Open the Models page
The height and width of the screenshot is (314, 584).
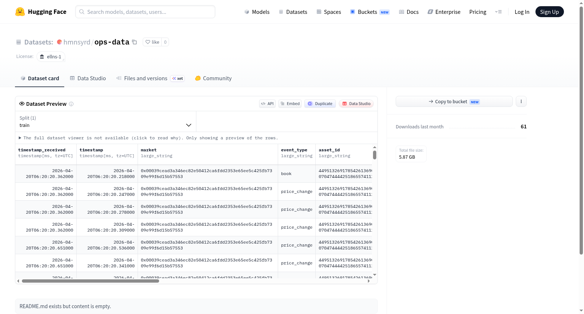(257, 12)
